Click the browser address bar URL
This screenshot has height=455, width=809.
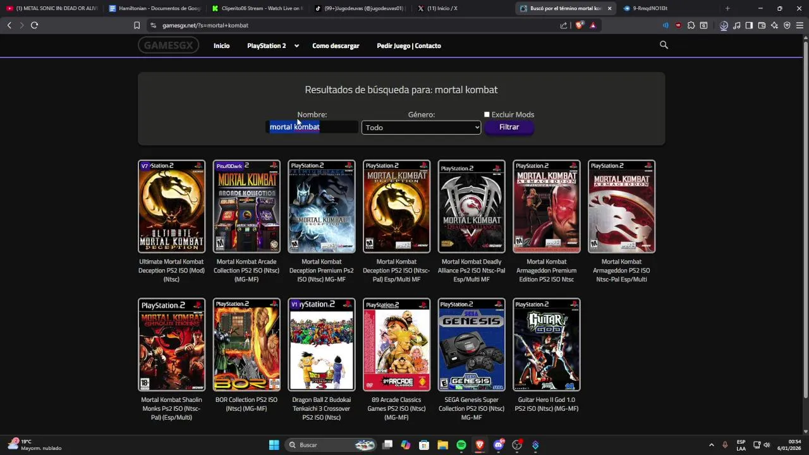[205, 25]
